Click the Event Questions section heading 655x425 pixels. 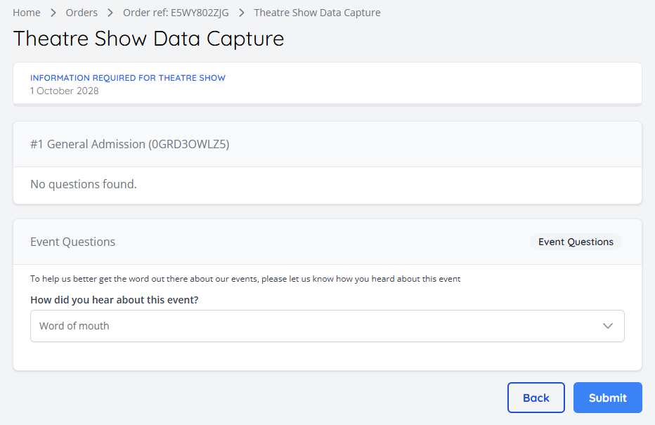click(x=72, y=242)
